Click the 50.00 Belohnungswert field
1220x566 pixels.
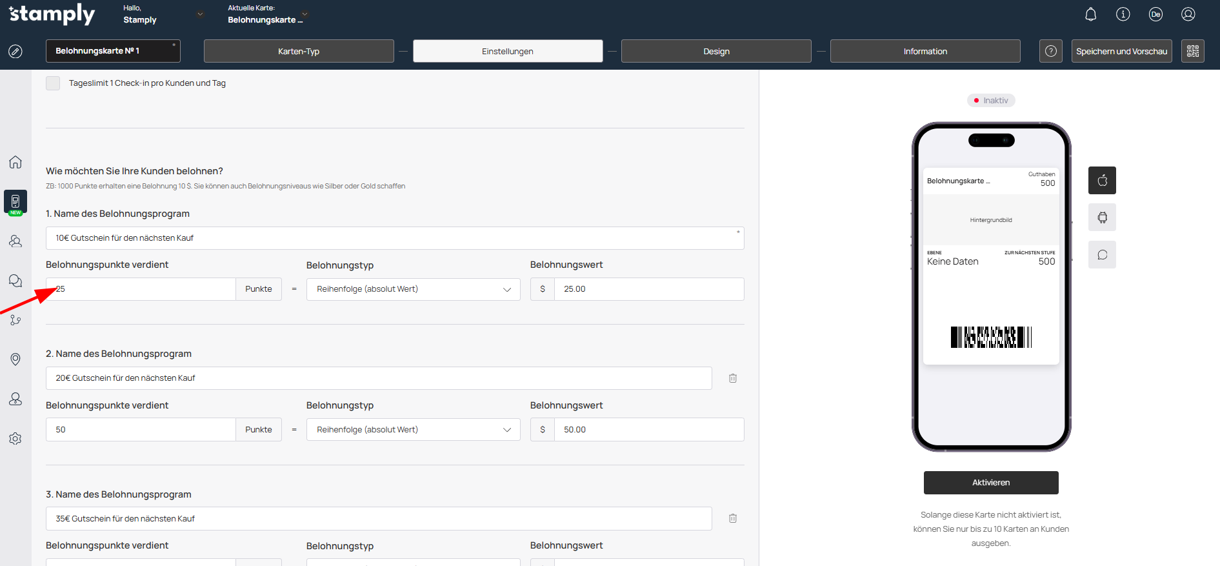(x=648, y=430)
